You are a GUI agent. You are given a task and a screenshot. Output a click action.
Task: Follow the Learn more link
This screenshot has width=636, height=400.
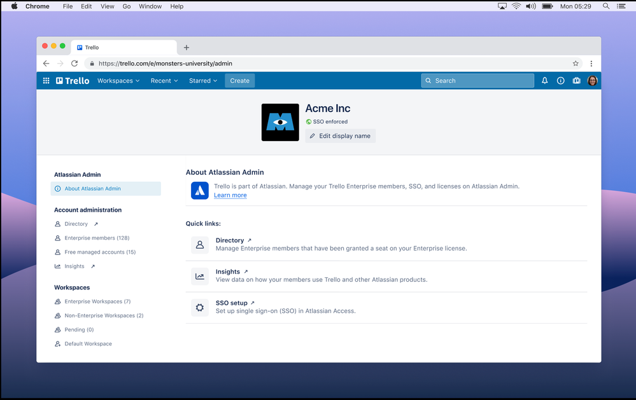point(230,195)
